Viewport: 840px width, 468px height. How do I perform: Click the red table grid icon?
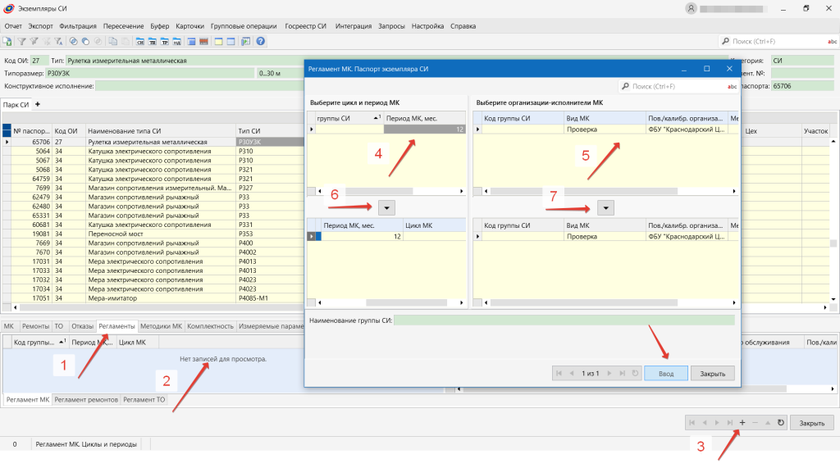(203, 41)
